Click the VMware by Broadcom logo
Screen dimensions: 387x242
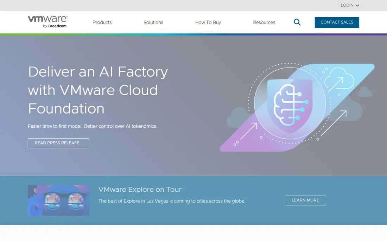(x=47, y=22)
